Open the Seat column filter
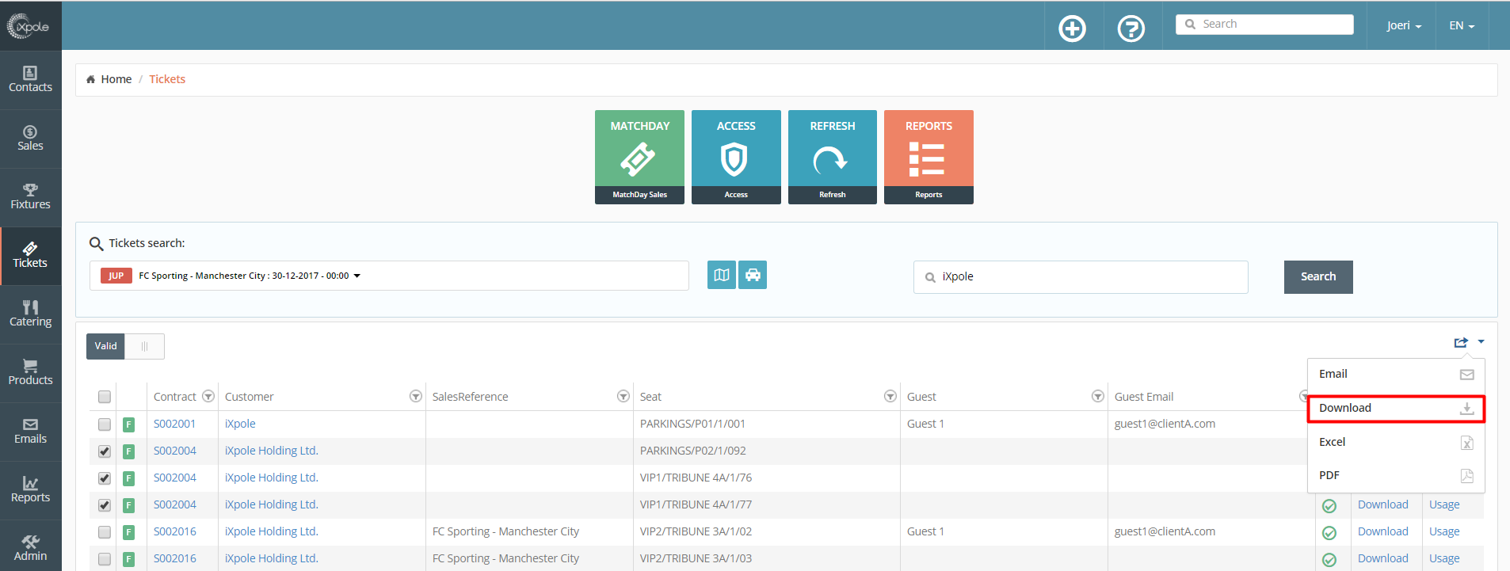Viewport: 1510px width, 571px height. [890, 396]
